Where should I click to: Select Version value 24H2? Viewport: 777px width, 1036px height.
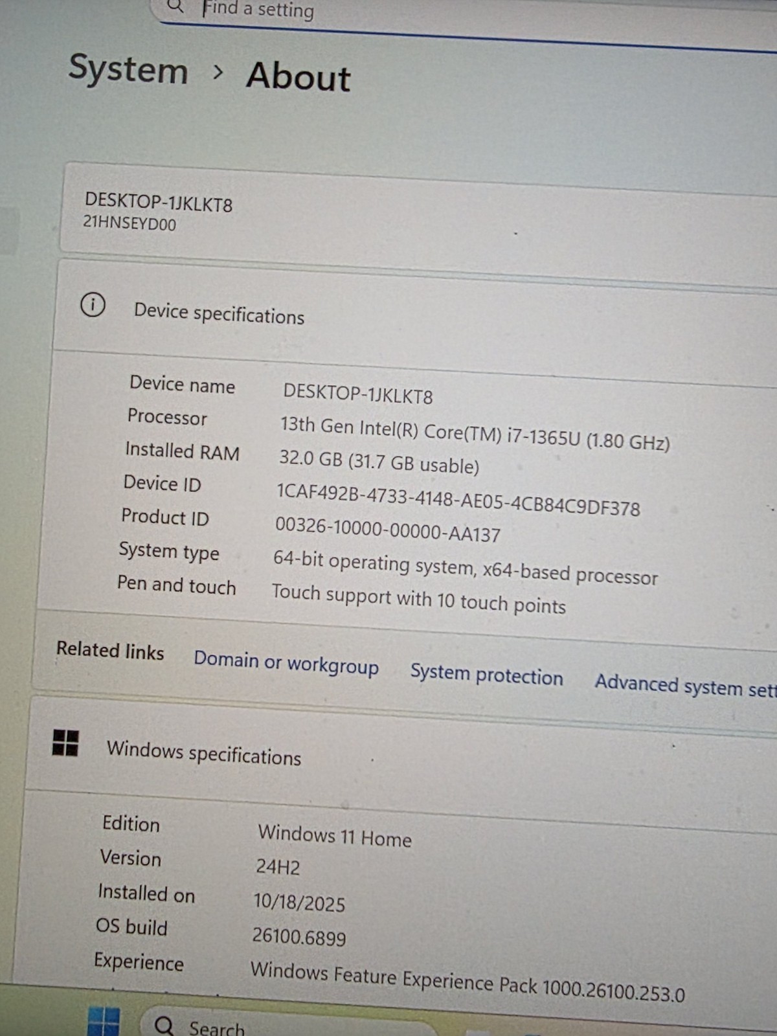278,866
